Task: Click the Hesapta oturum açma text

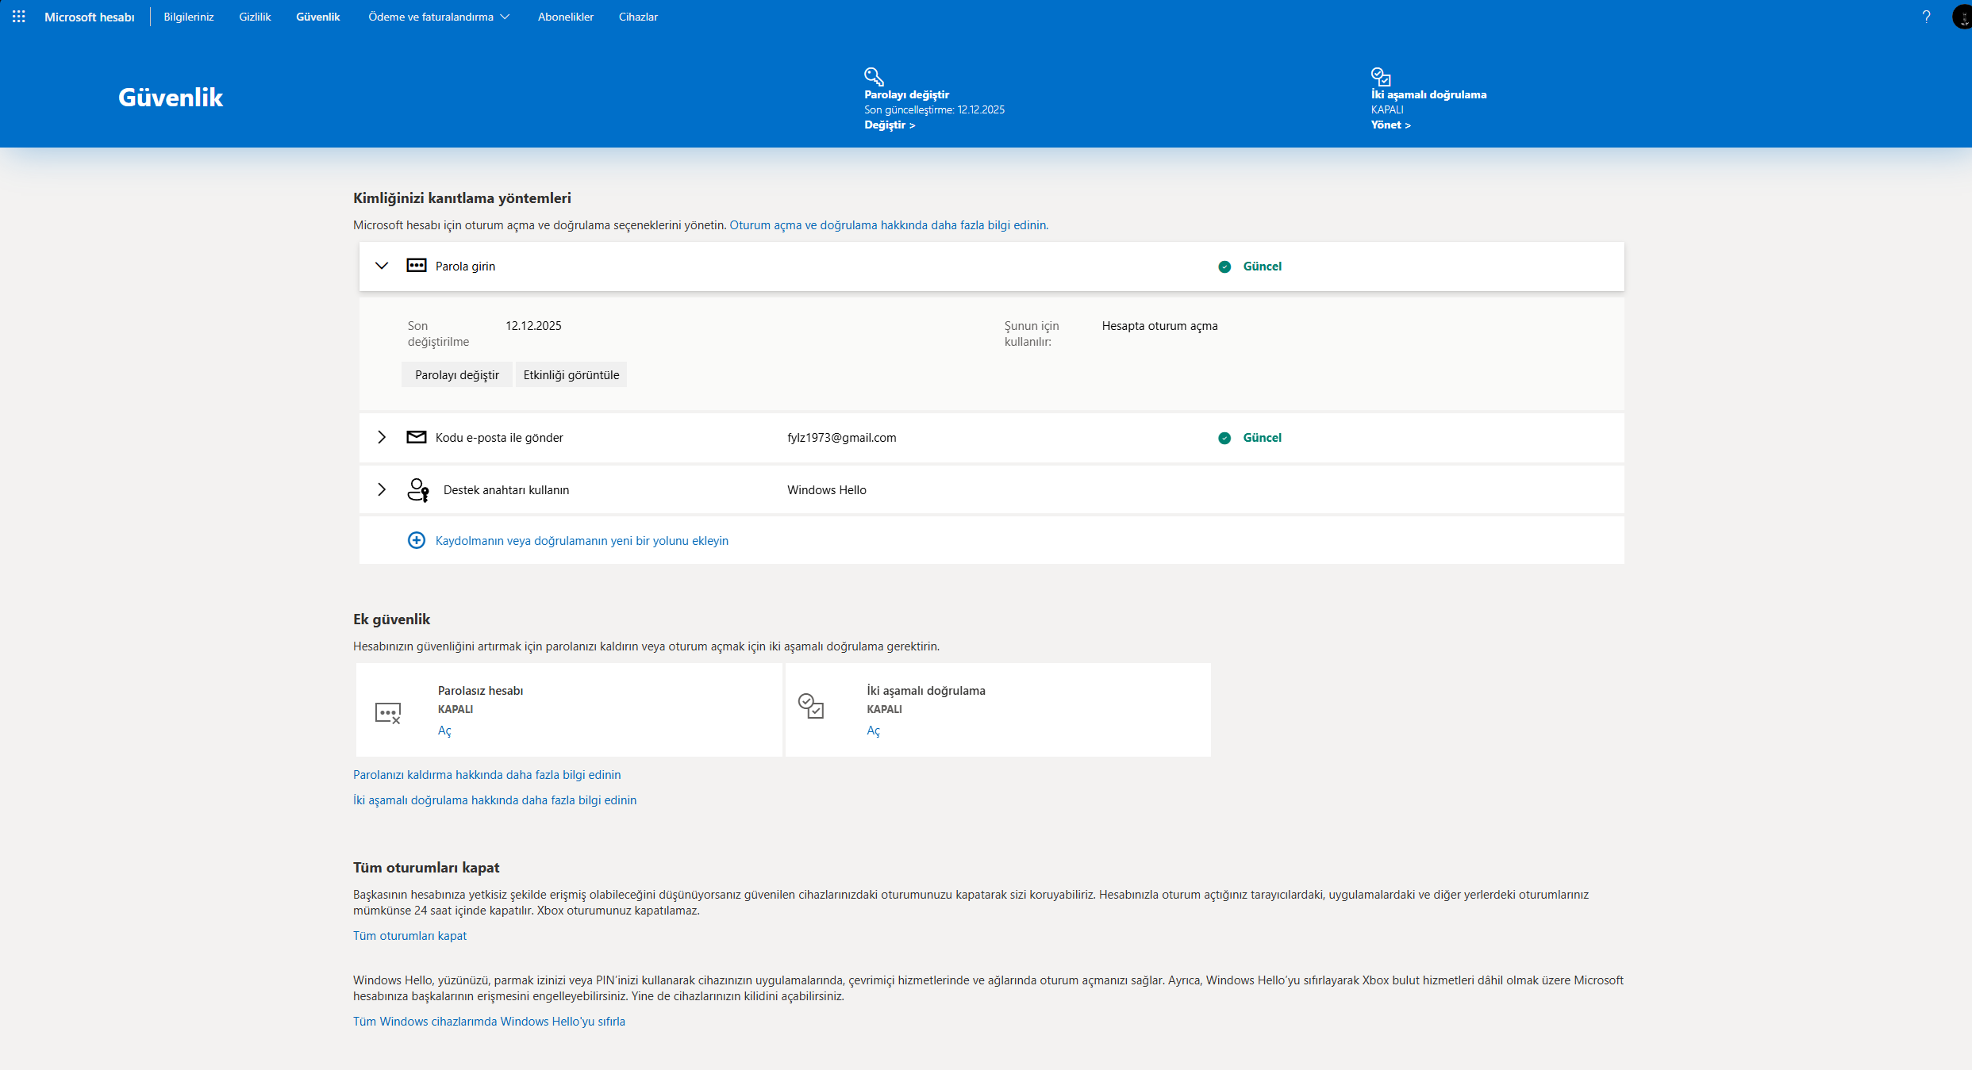Action: pos(1159,326)
